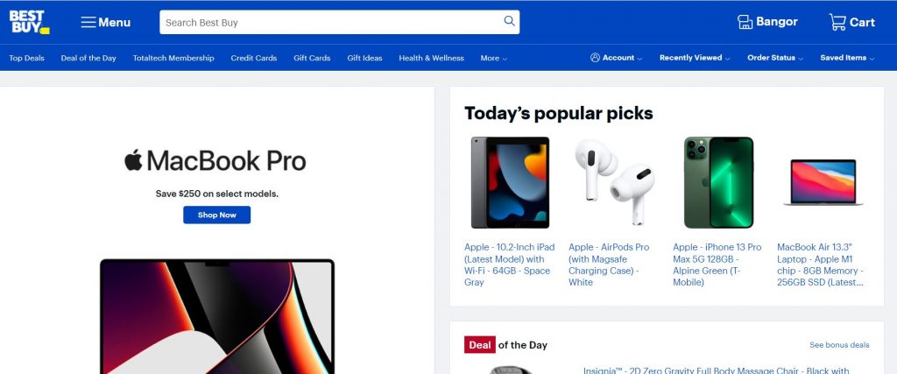Click the Shop Now button
The image size is (897, 374).
click(x=217, y=215)
